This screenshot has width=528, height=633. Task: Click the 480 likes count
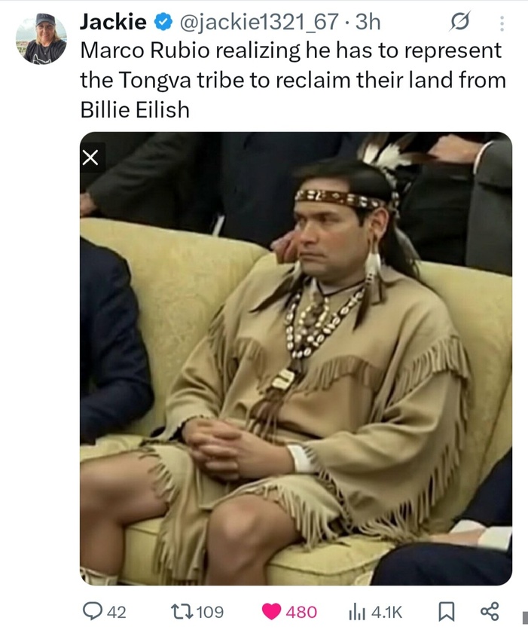click(301, 612)
